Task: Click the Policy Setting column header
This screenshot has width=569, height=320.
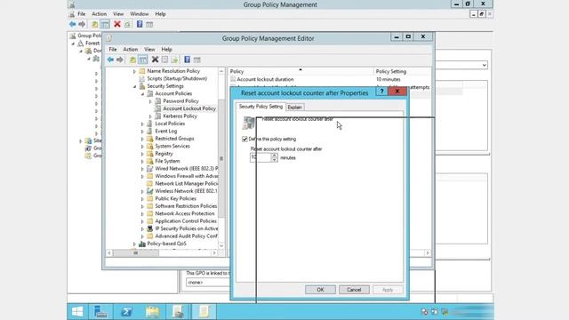Action: (x=402, y=71)
